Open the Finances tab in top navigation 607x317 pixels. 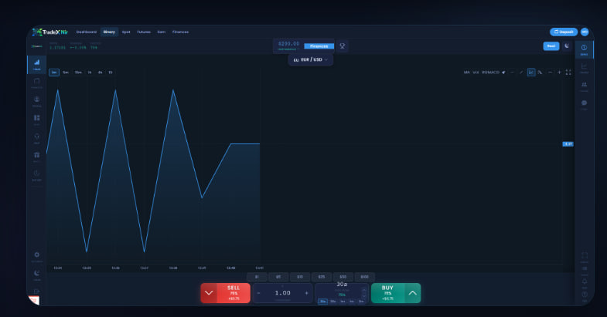click(180, 32)
